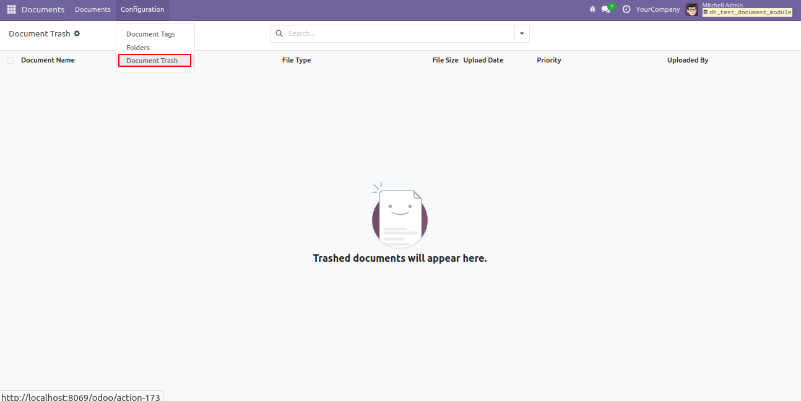Click Mitchell Admin avatar picture
Viewport: 801px width, 401px height.
pyautogui.click(x=692, y=9)
